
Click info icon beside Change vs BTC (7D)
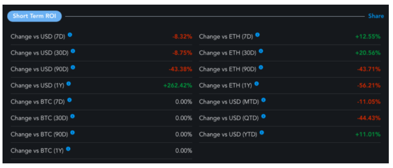tap(69, 100)
